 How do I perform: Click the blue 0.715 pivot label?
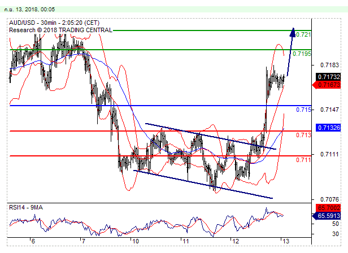point(303,110)
